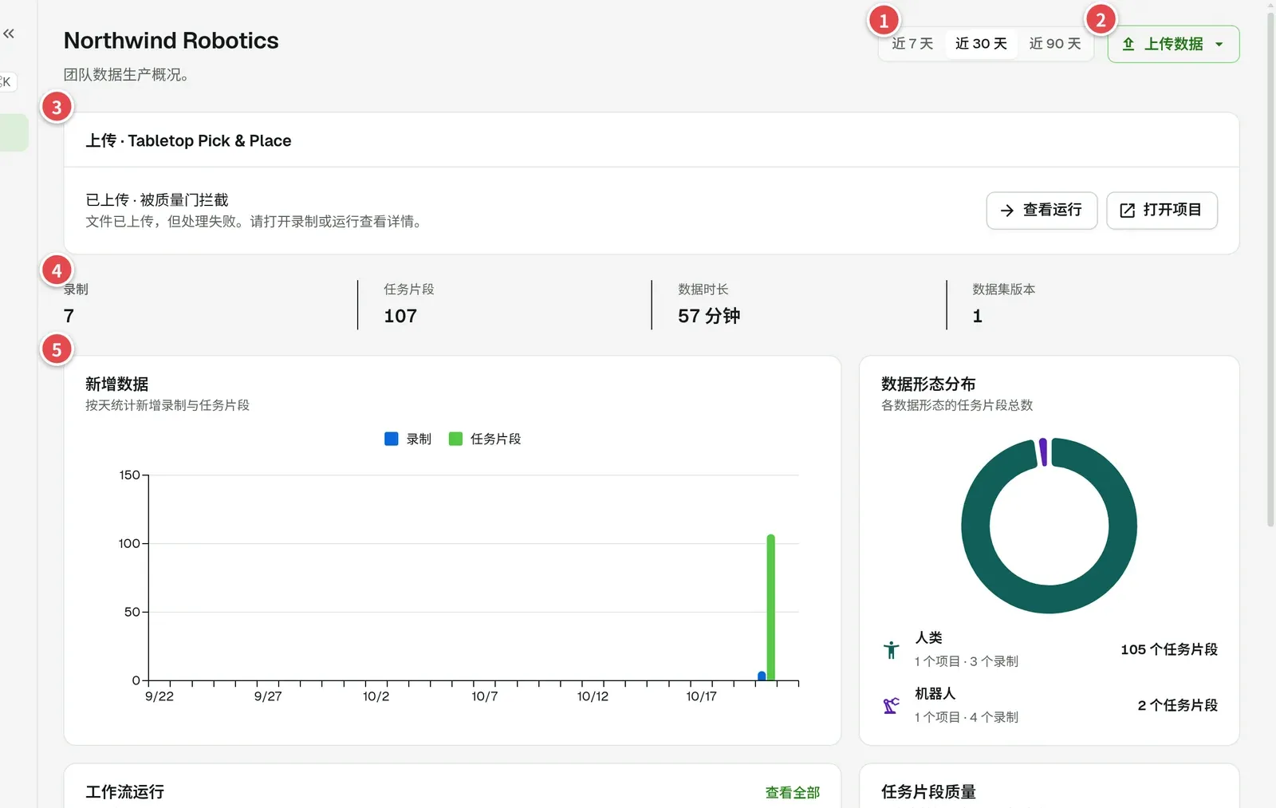The width and height of the screenshot is (1276, 808).
Task: Select the 近 30 天 range
Action: click(981, 44)
